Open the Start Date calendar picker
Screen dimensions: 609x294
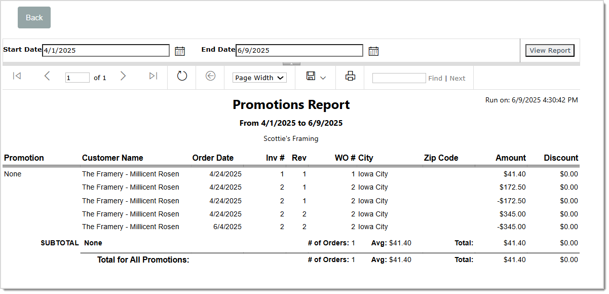point(180,50)
